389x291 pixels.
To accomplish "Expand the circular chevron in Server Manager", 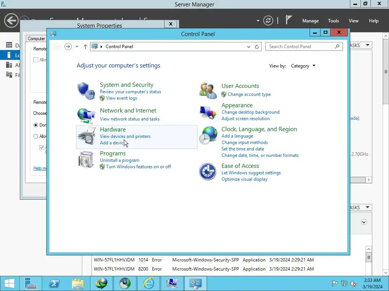I will [364, 222].
